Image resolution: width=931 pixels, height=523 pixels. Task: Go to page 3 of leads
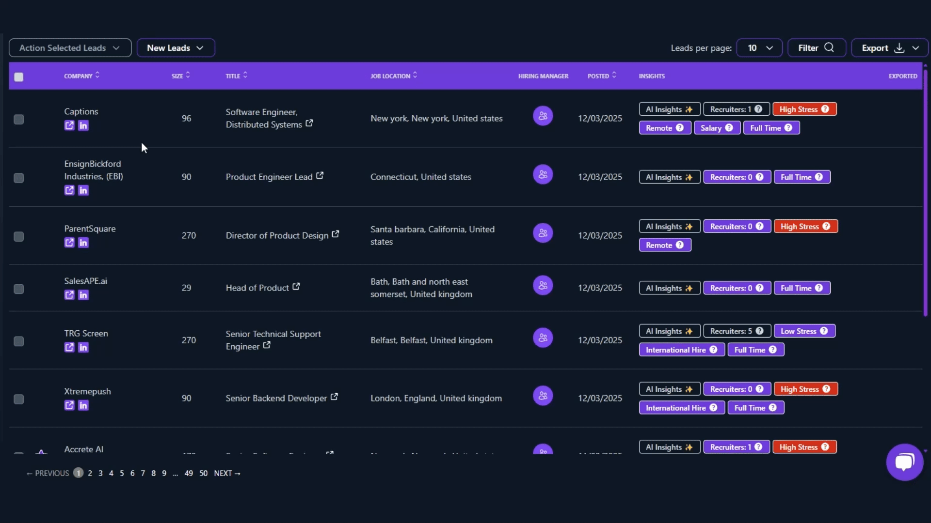pos(100,474)
